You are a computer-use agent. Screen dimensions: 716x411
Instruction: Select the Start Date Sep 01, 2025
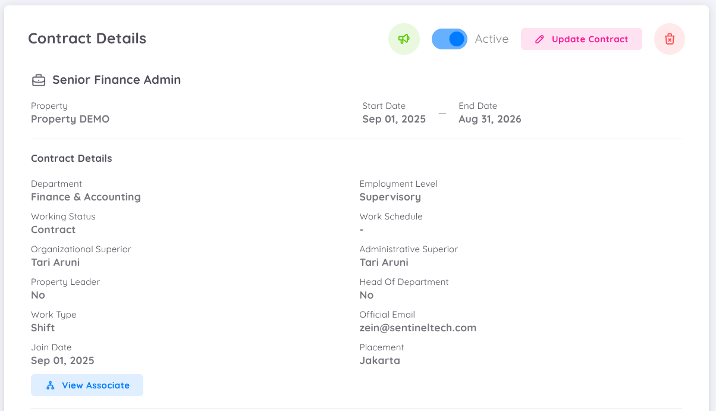(x=394, y=119)
